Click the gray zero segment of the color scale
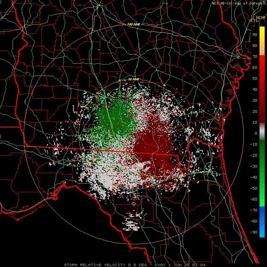The image size is (267, 267). click(x=262, y=131)
